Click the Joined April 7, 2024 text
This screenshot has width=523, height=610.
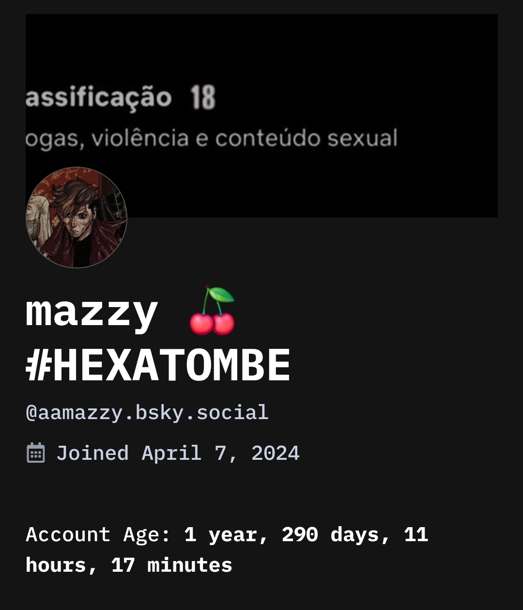coord(178,454)
